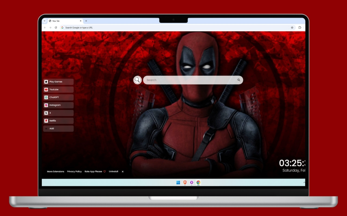
Task: Close the New Tab tab
Action: pos(81,21)
